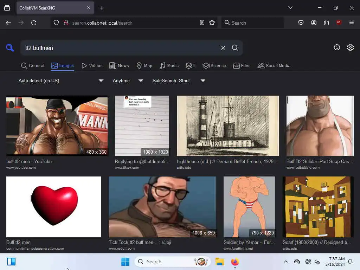Open the 'Buff Tf2 Solider iPad Snap Cas...' link

point(320,161)
